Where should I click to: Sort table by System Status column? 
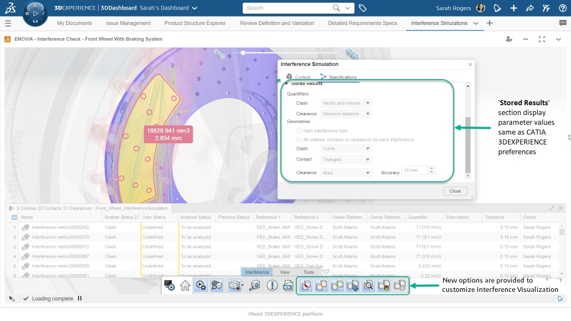click(121, 218)
